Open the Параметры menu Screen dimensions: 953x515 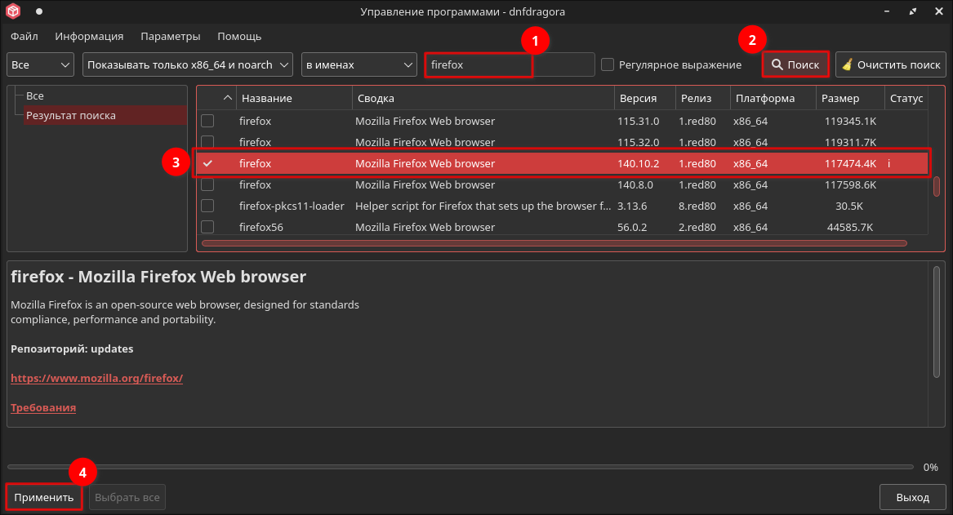point(170,37)
